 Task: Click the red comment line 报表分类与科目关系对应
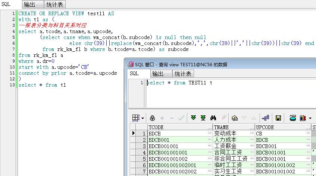53,25
